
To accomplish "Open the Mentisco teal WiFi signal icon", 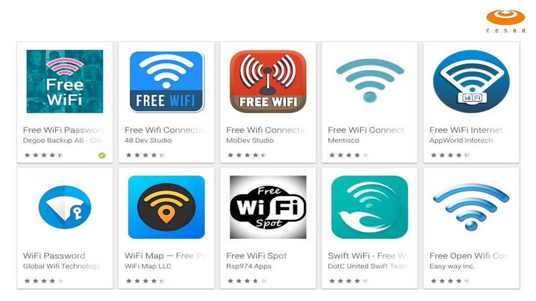I will click(370, 80).
